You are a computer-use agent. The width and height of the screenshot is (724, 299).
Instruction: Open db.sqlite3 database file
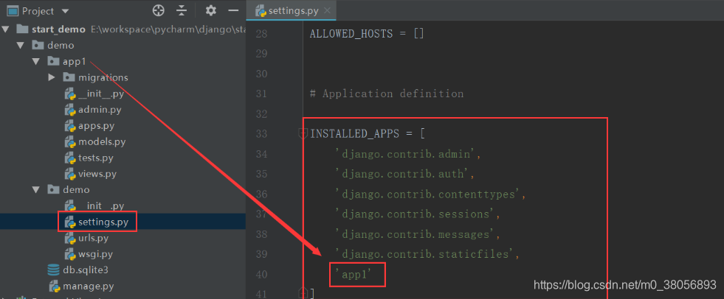[x=86, y=270]
